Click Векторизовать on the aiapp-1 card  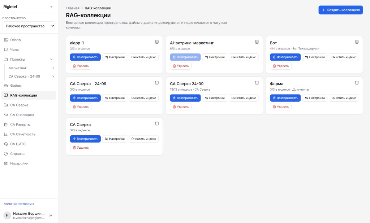pos(85,57)
